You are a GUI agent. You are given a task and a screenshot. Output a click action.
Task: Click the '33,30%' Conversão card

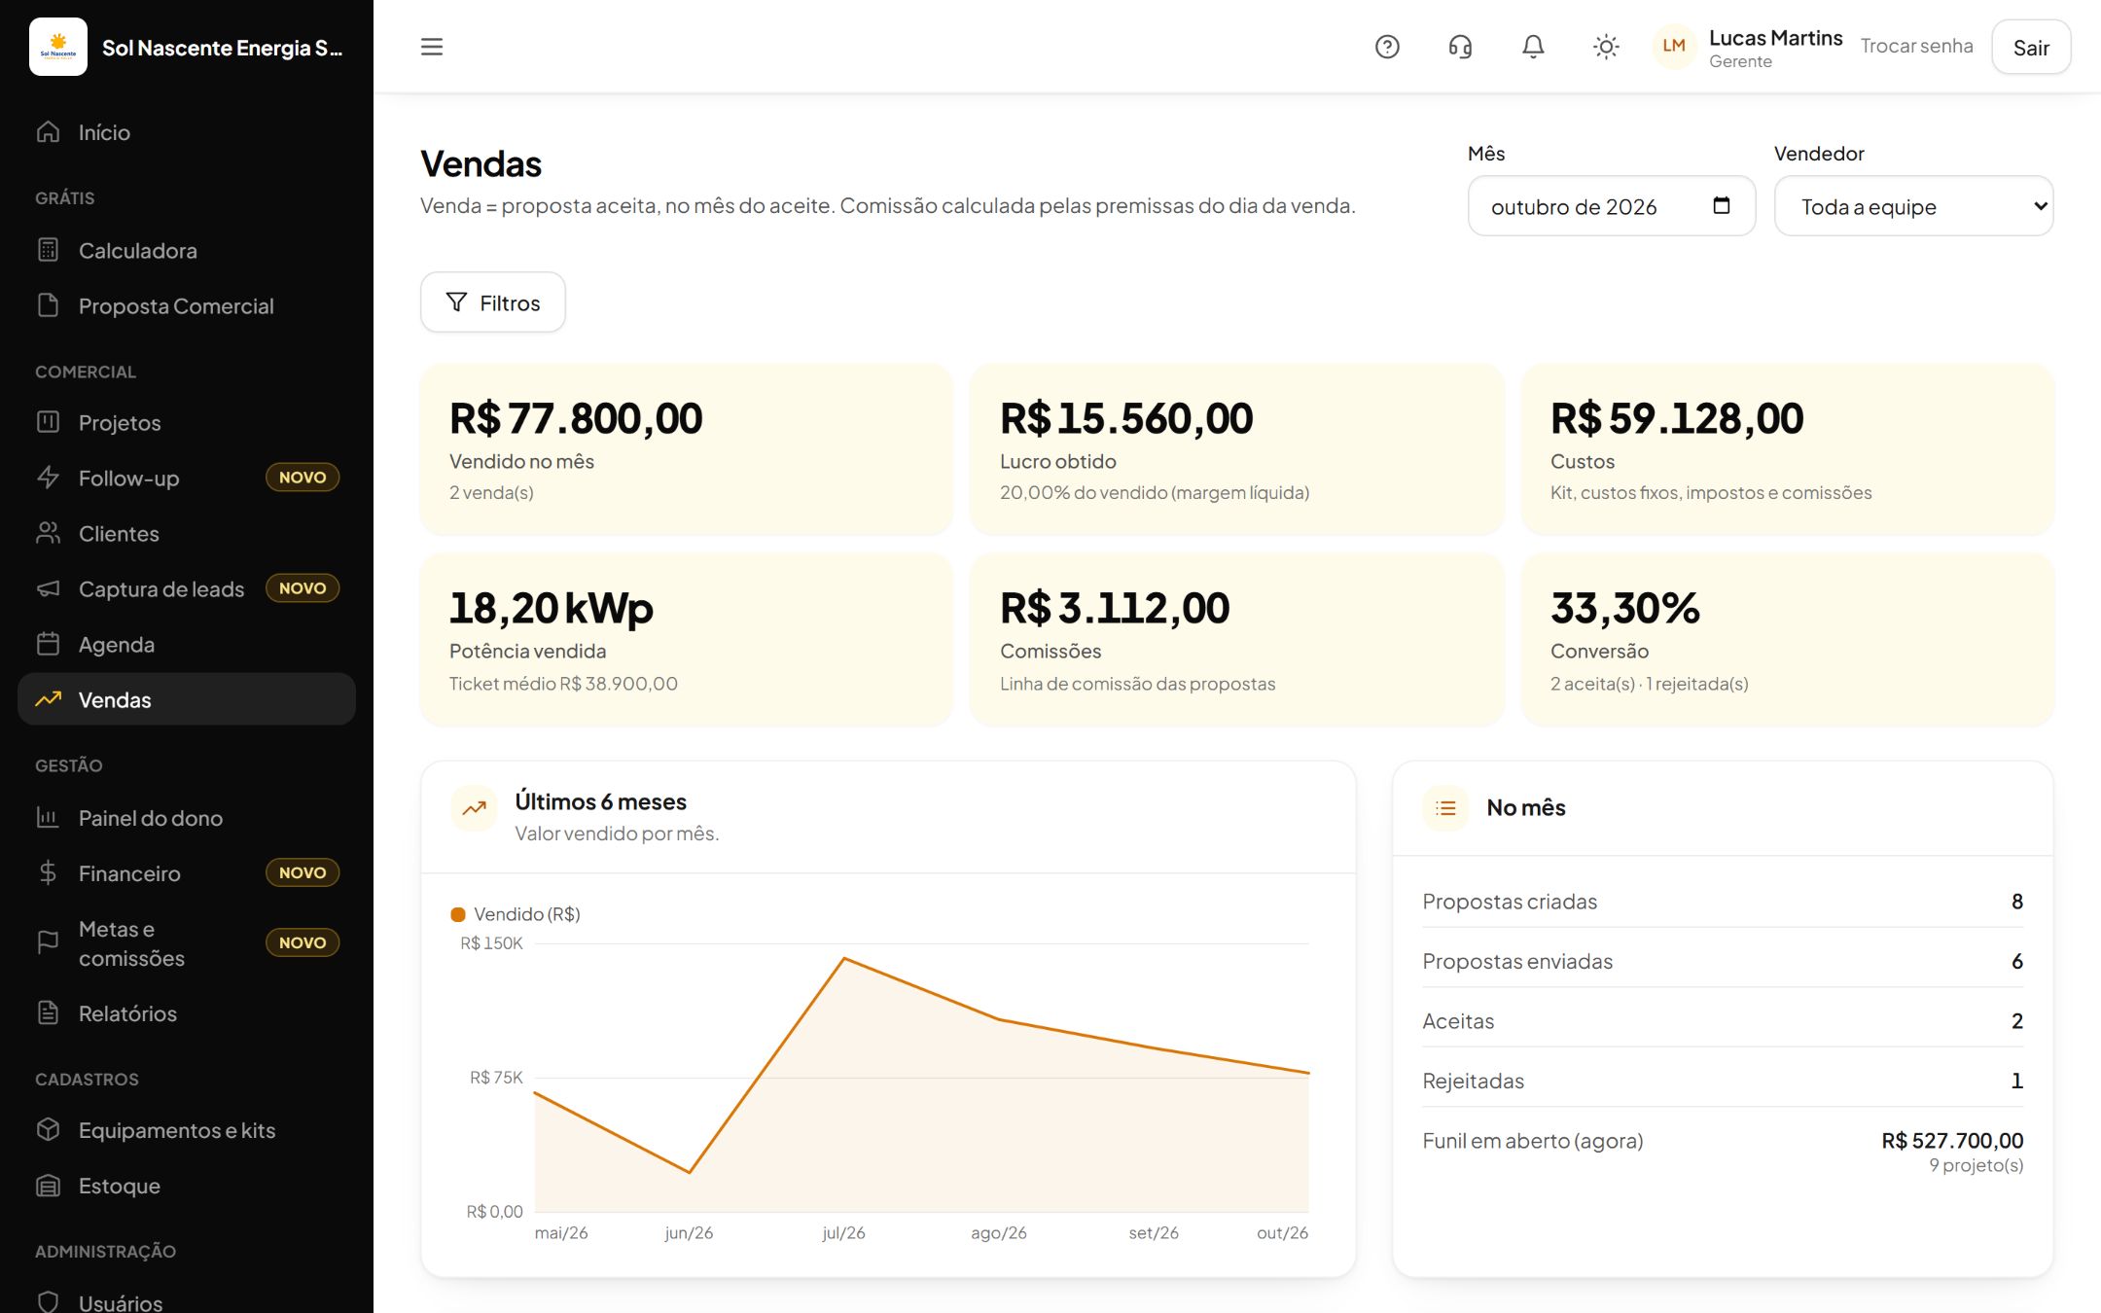tap(1787, 640)
